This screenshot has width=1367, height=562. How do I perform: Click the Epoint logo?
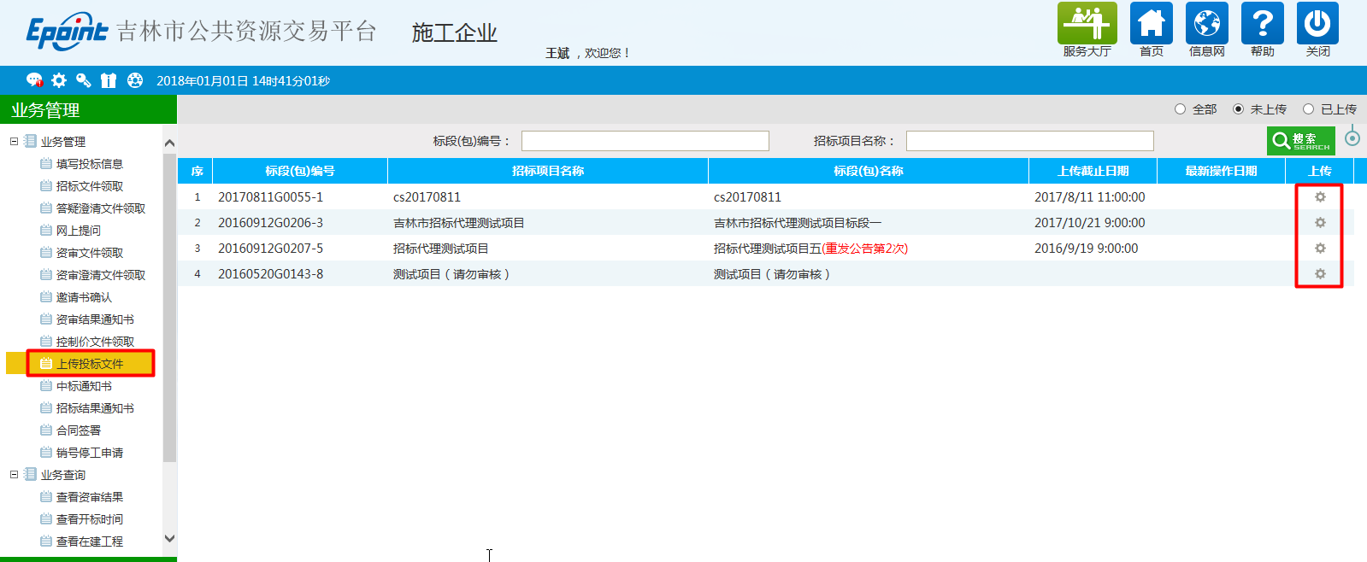pyautogui.click(x=67, y=32)
